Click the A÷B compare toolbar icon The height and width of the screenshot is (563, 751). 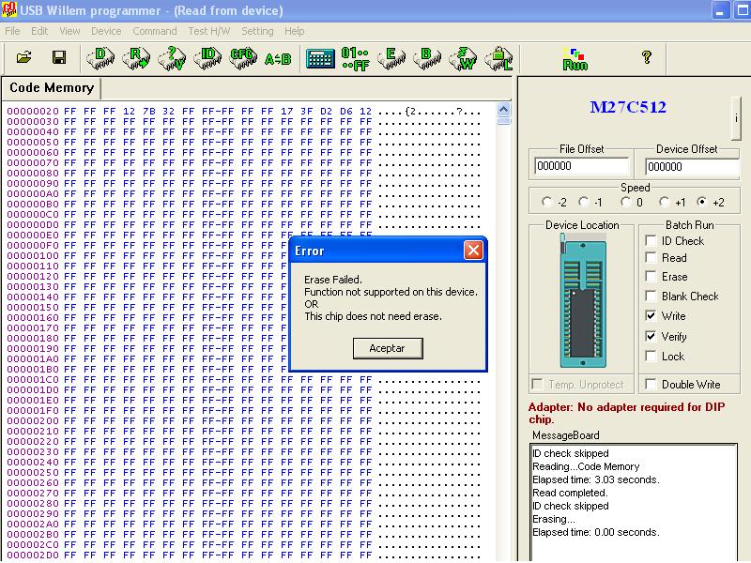(x=279, y=59)
